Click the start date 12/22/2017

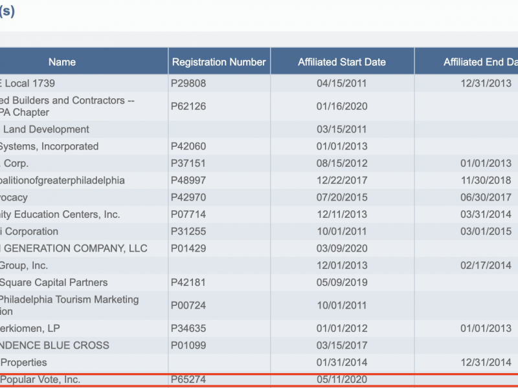[x=342, y=180]
